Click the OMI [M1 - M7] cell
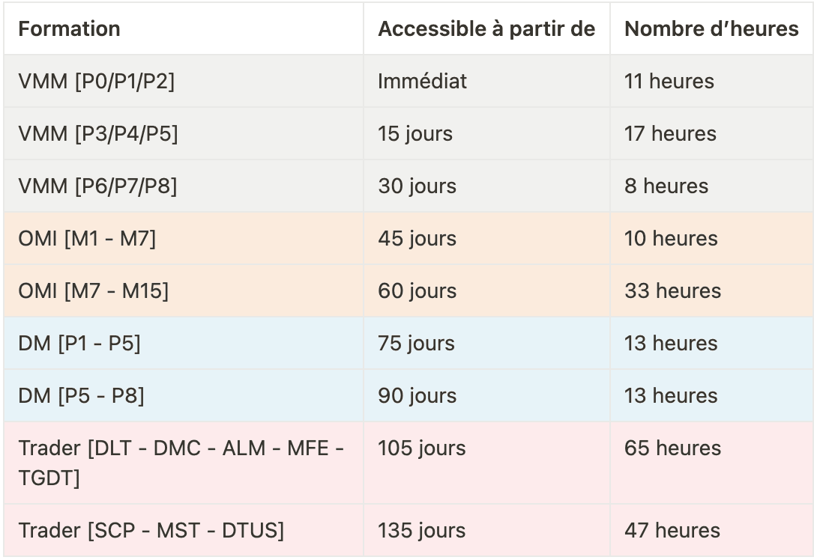The height and width of the screenshot is (560, 814). (x=184, y=238)
